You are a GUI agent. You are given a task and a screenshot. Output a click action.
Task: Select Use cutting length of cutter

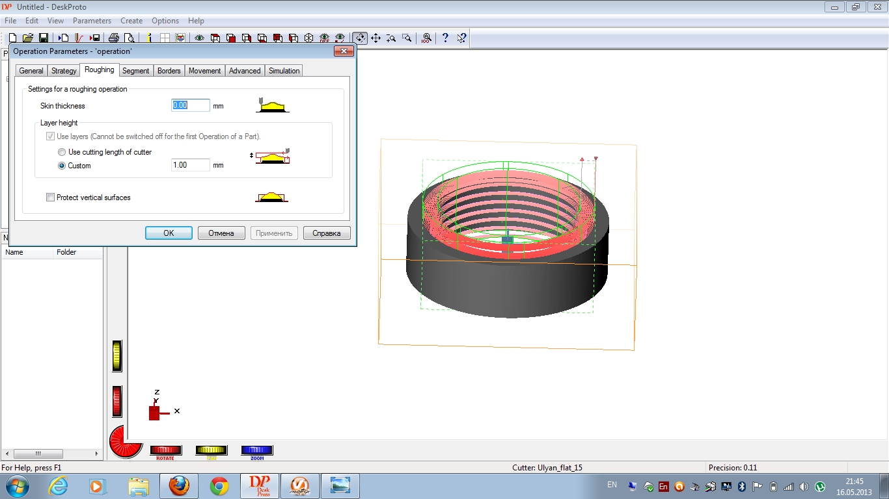coord(62,152)
